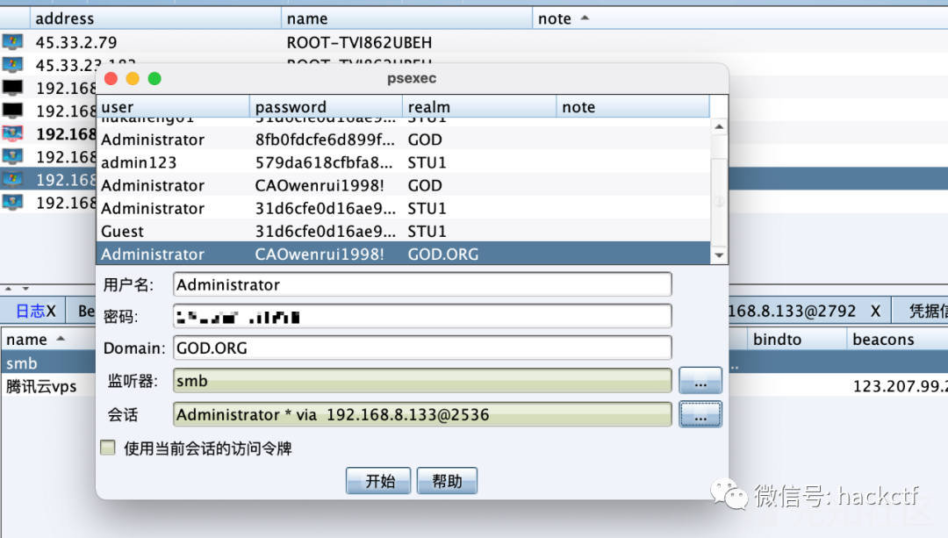Click the 会话 session field
948x538 pixels.
422,414
